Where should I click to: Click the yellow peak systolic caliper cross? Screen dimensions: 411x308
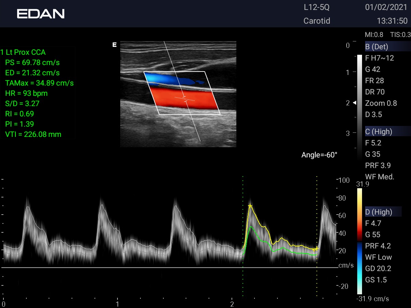(x=250, y=206)
